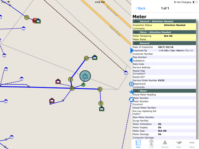This screenshot has width=199, height=149.
Task: Open the Data tab
Action: pyautogui.click(x=138, y=144)
